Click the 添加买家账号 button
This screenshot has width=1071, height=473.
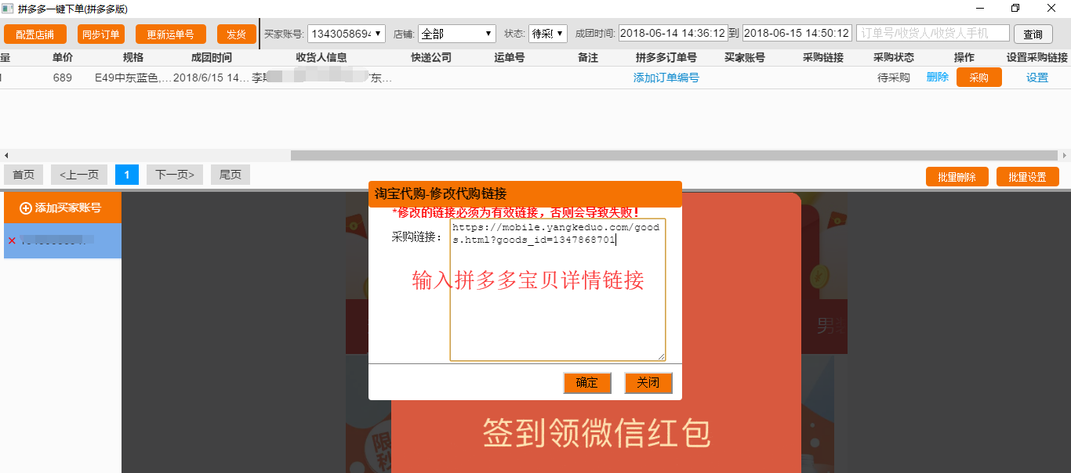pyautogui.click(x=63, y=208)
